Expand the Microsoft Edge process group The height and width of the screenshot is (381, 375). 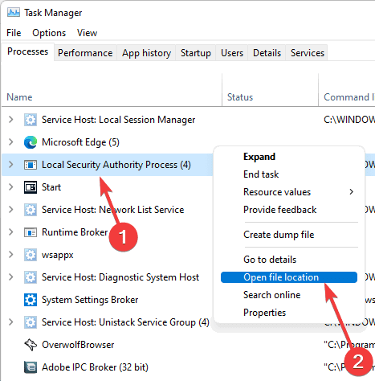(10, 142)
